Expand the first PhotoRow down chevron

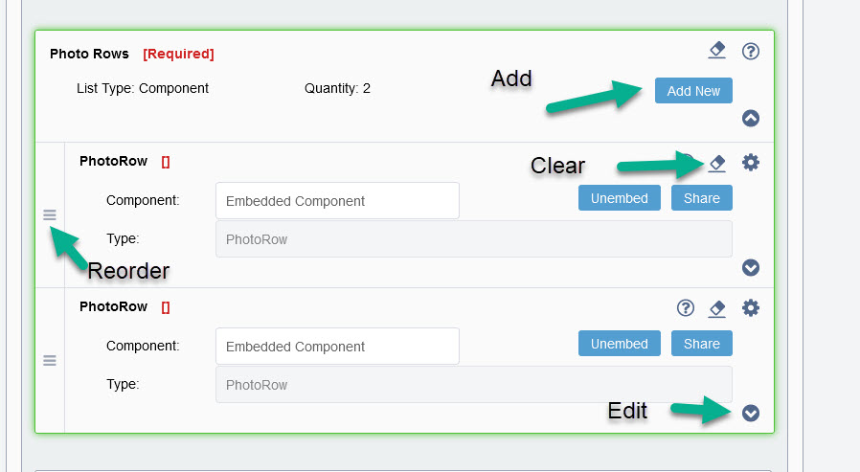(750, 267)
